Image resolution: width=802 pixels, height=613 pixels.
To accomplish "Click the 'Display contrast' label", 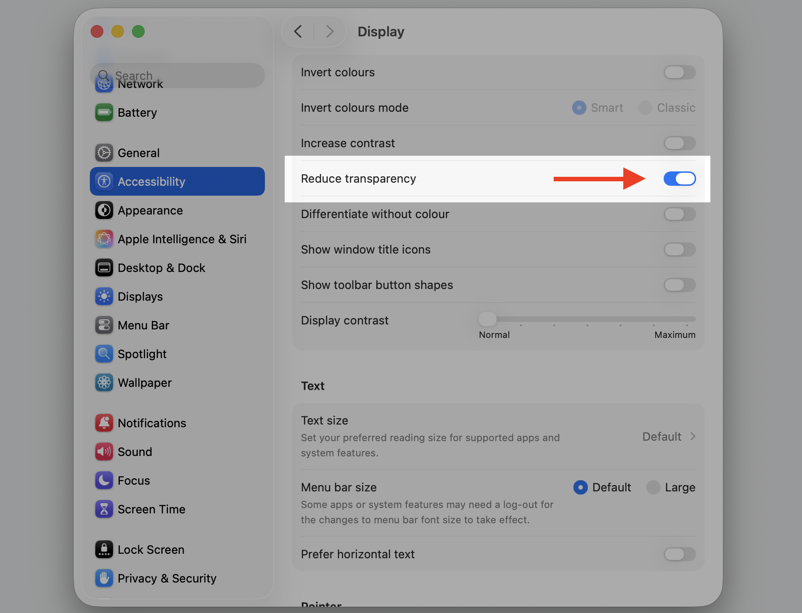I will [x=345, y=320].
